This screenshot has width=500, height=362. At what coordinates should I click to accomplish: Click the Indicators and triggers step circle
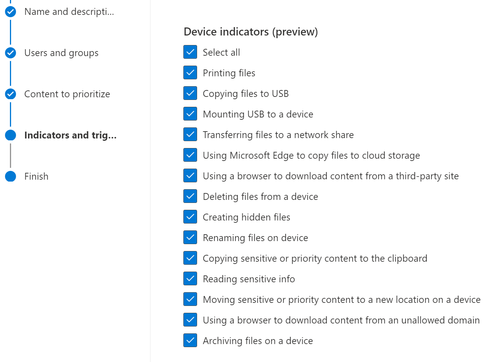[x=11, y=135]
